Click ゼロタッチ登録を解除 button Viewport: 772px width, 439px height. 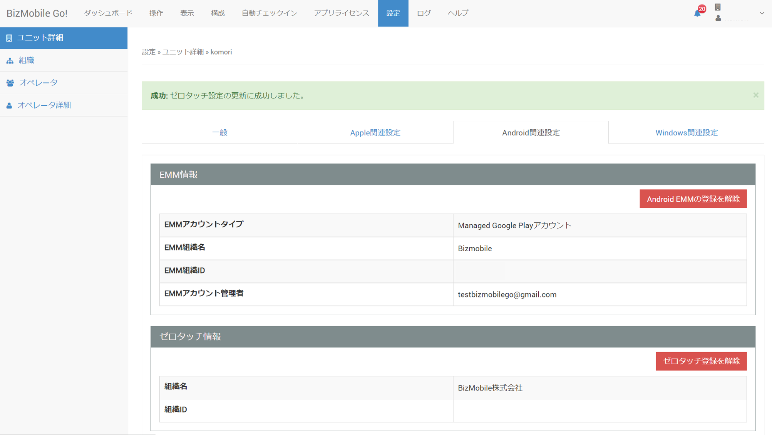(701, 361)
